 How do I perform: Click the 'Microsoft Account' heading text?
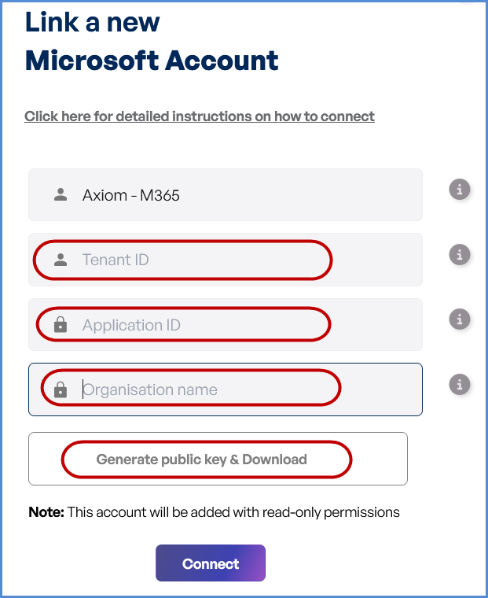pos(152,61)
